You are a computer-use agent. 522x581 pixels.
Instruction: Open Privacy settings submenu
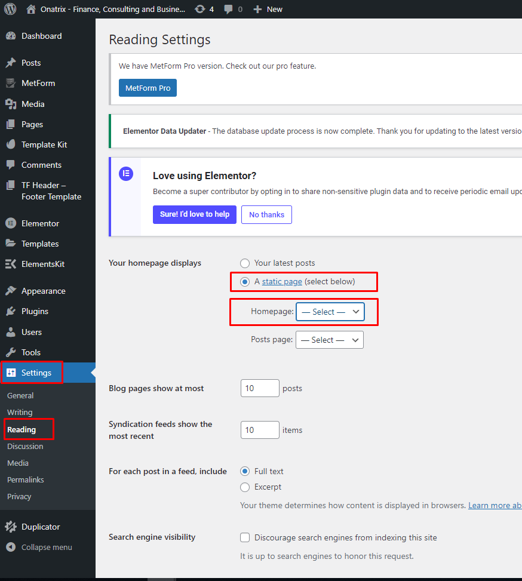[x=19, y=496]
